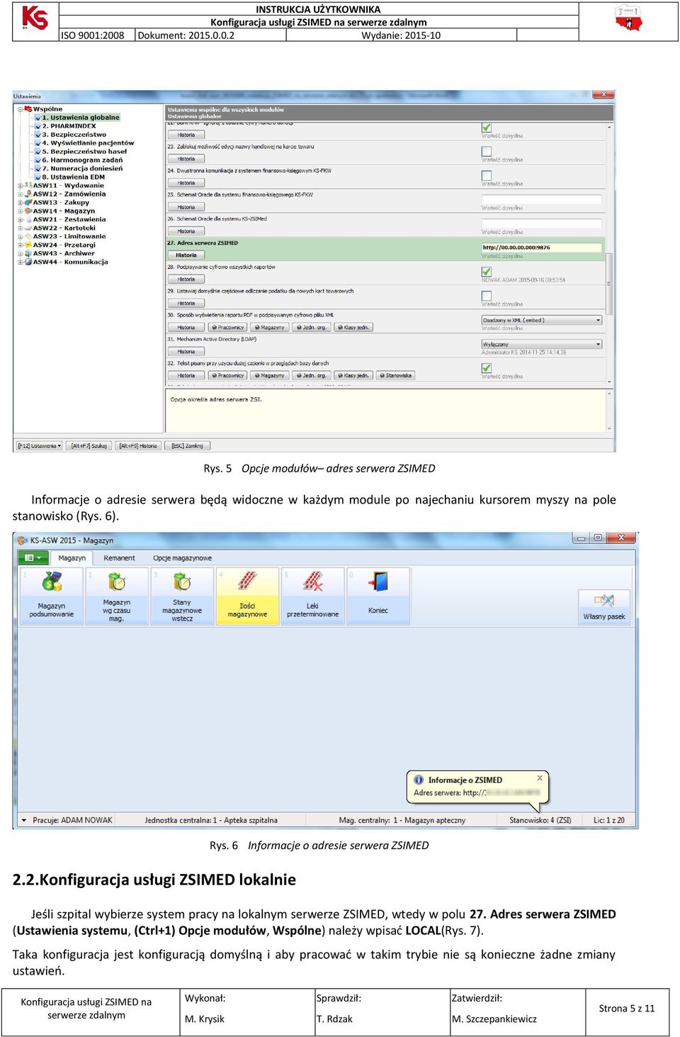The image size is (680, 1037).
Task: Toggle option 23 Zablokuj możliwość edycji checkbox
Action: click(487, 151)
